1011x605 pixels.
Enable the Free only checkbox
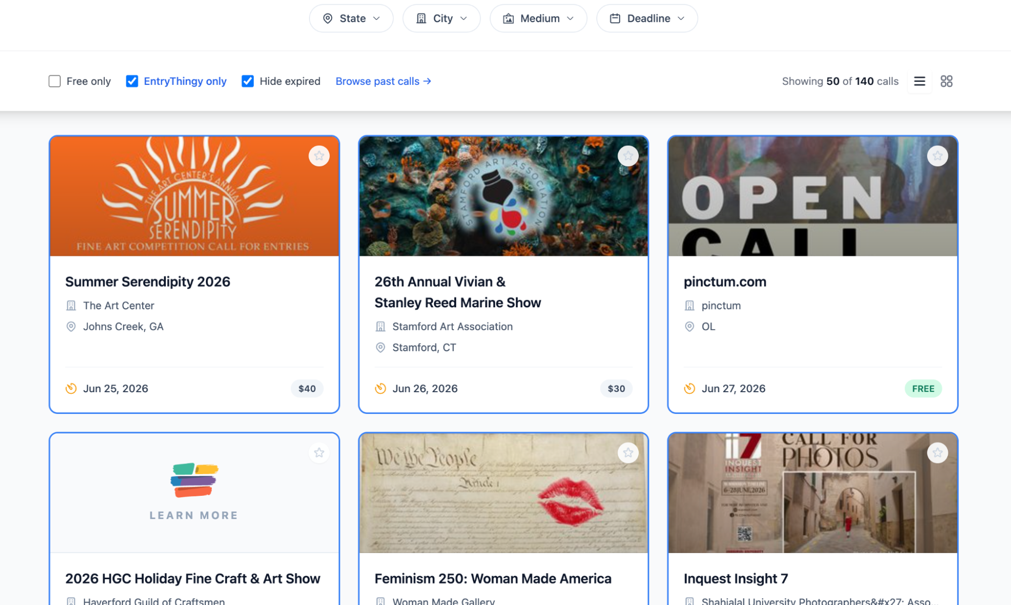pos(55,81)
